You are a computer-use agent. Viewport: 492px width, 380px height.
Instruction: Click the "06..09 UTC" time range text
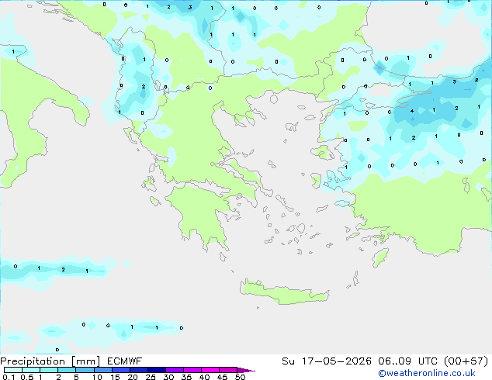[408, 361]
